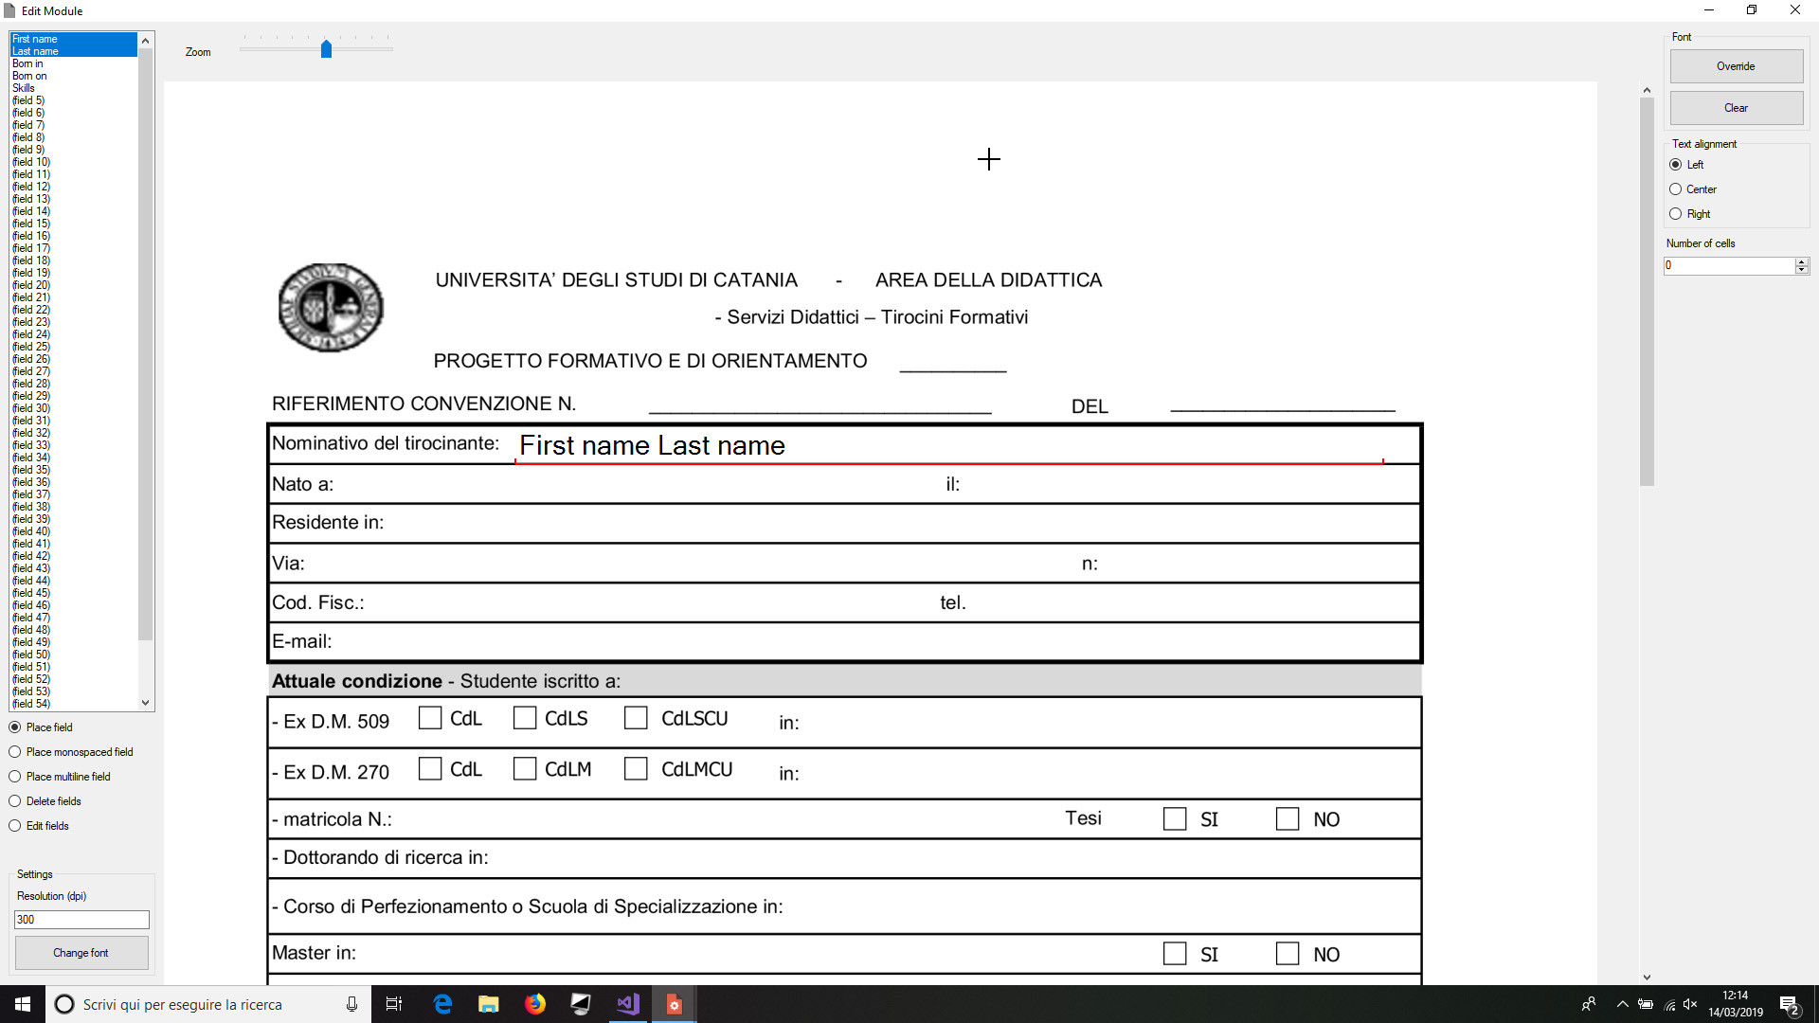Viewport: 1819px width, 1023px height.
Task: Click the network icon in the system tray
Action: point(1669,1004)
